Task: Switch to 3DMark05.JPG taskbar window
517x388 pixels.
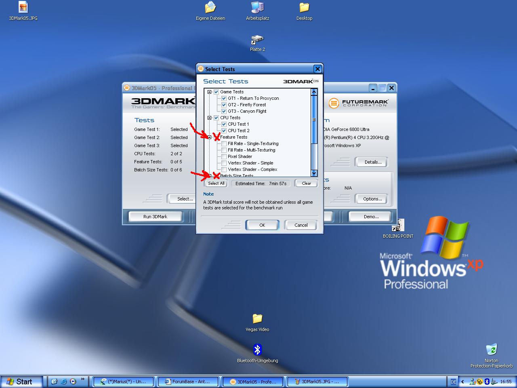Action: click(317, 382)
